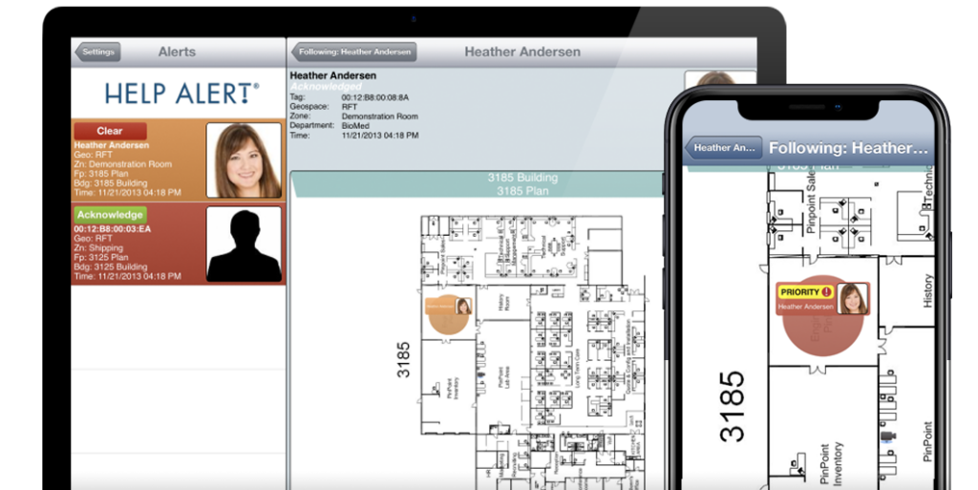Tap the large 3185 label on phone map
This screenshot has width=978, height=490.
(733, 407)
